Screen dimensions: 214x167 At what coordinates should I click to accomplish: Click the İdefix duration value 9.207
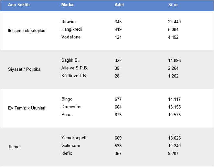pyautogui.click(x=174, y=153)
